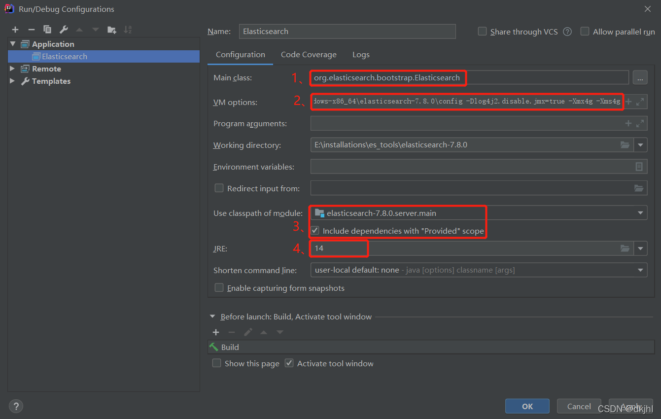
Task: Move configuration down in toolbar
Action: 96,30
